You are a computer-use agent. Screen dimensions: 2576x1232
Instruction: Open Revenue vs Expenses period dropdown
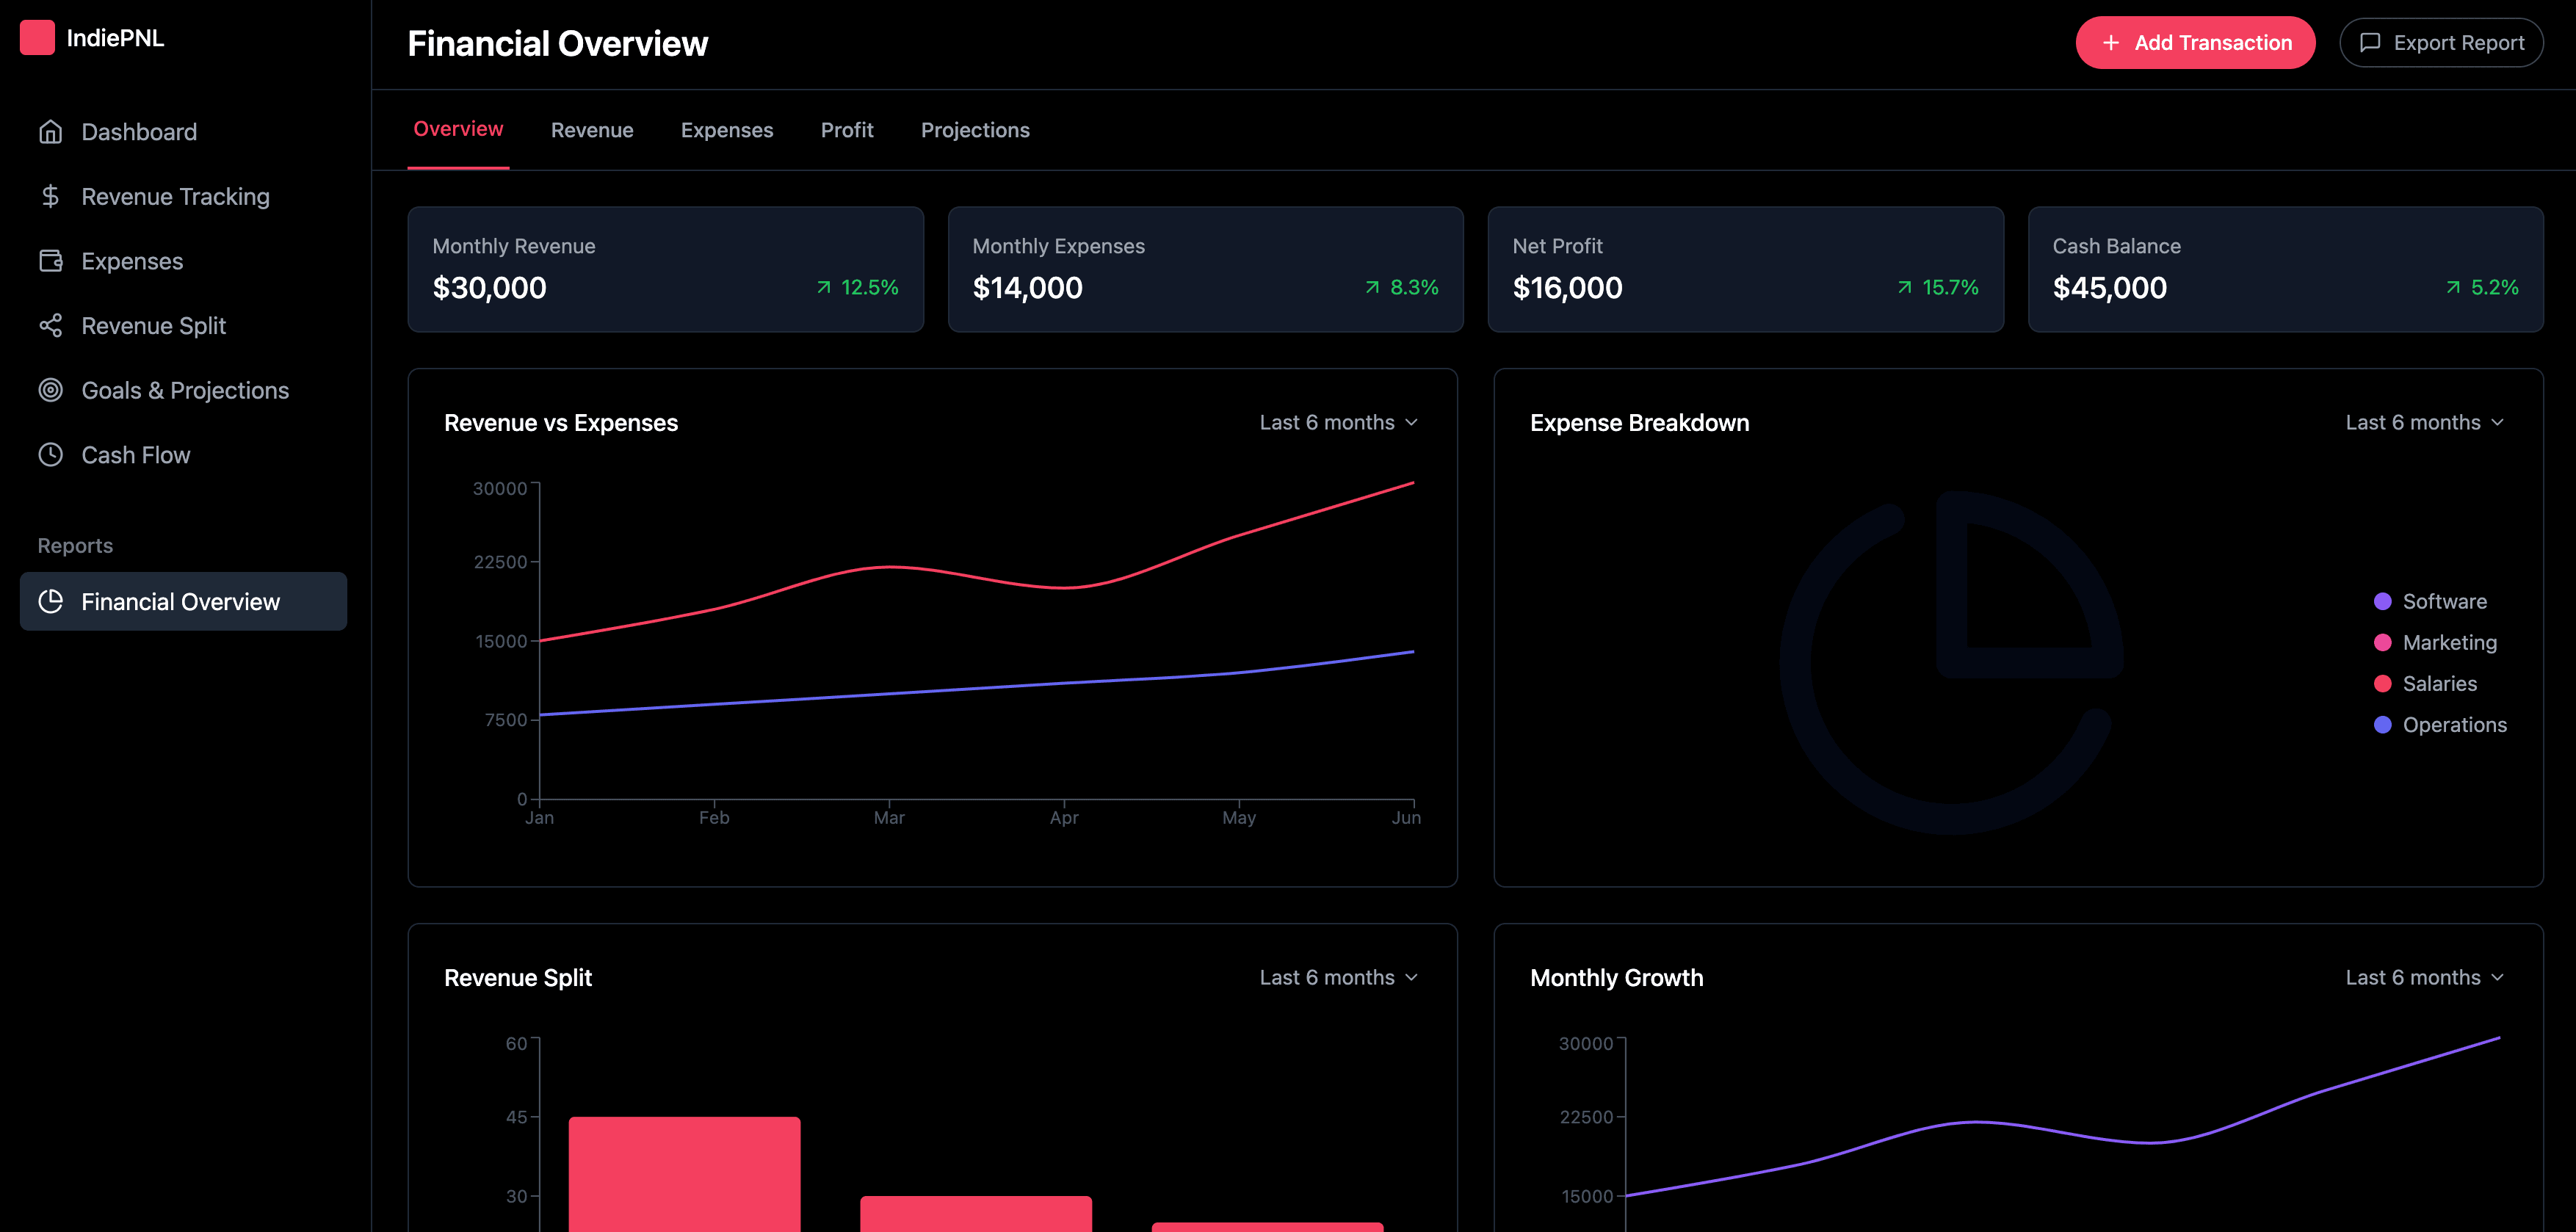[1339, 422]
